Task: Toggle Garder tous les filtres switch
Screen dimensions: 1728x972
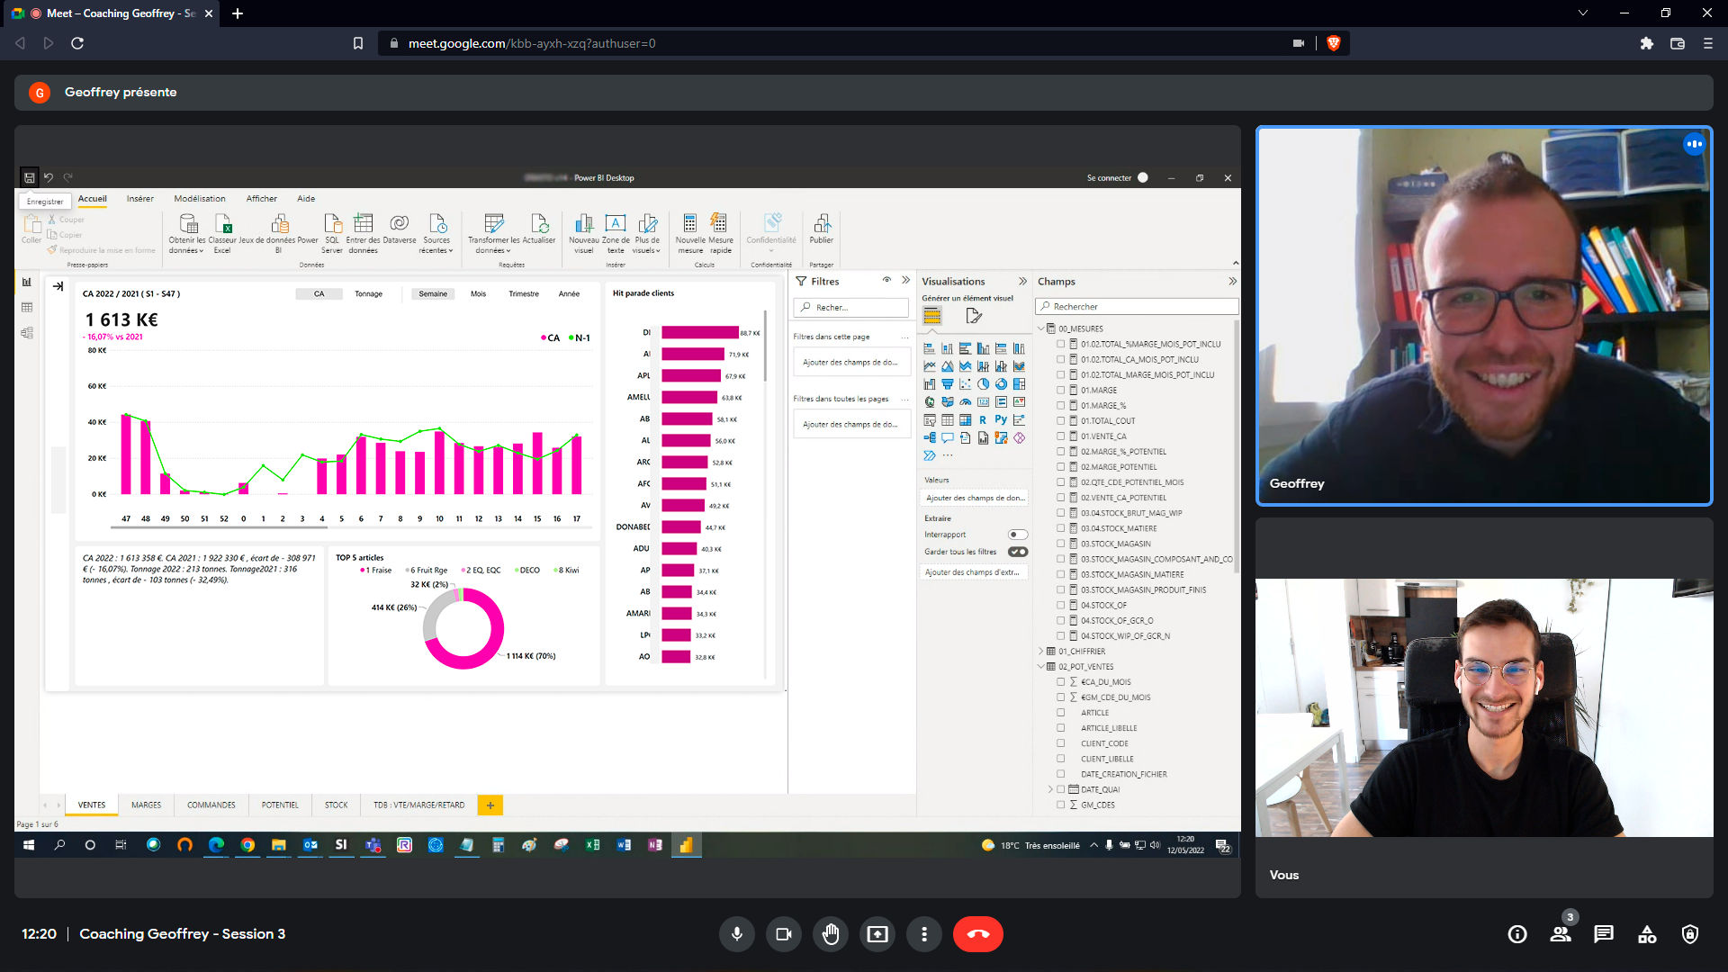Action: 1018,552
